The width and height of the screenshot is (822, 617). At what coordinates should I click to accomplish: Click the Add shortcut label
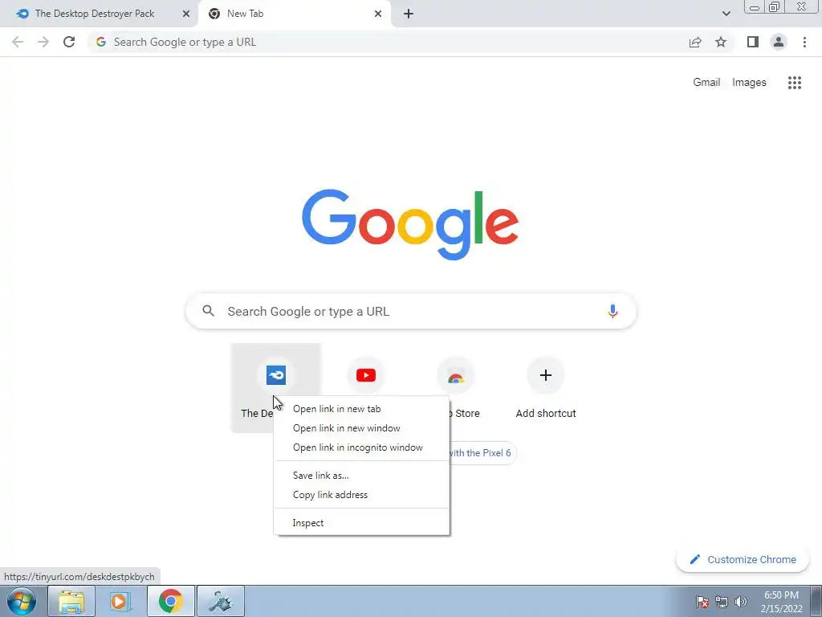(546, 414)
